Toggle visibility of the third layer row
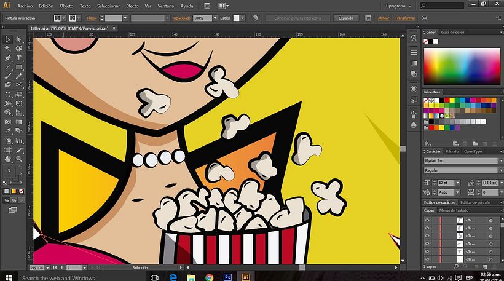The width and height of the screenshot is (504, 281). [427, 235]
